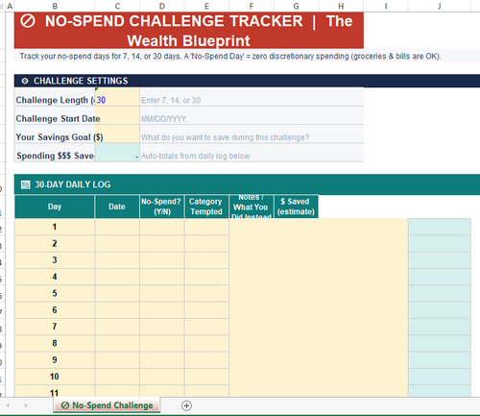Image resolution: width=480 pixels, height=416 pixels.
Task: Select column J header
Action: click(440, 6)
